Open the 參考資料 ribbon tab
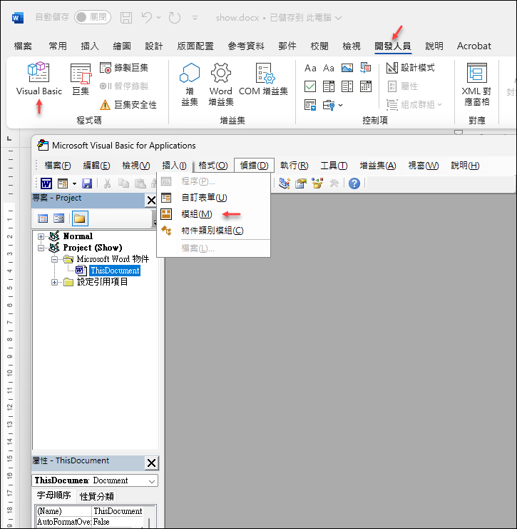Screen dimensions: 517x529 [x=246, y=46]
